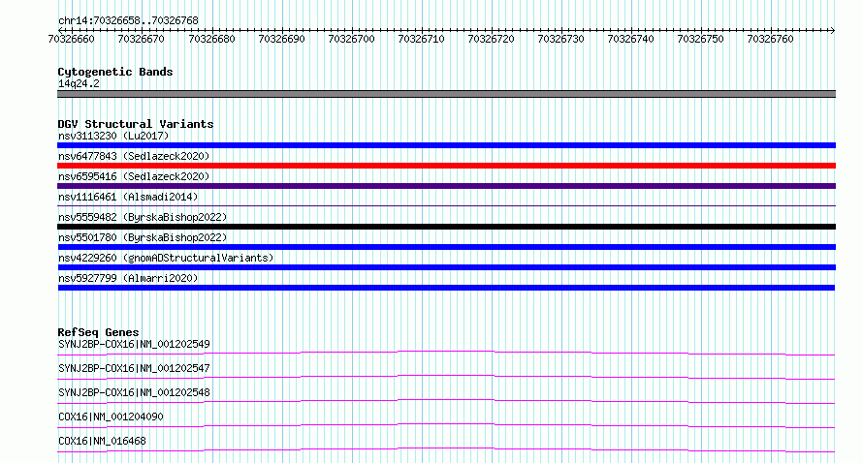Select ruler position 70326680
Image resolution: width=863 pixels, height=463 pixels.
212,39
